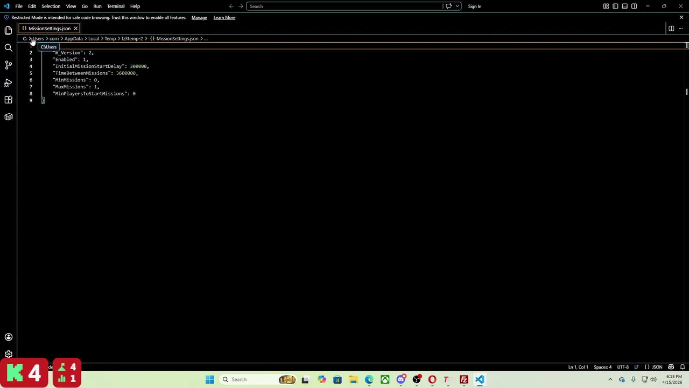This screenshot has width=689, height=388.
Task: Select the corri breadcrumb segment
Action: coord(54,38)
